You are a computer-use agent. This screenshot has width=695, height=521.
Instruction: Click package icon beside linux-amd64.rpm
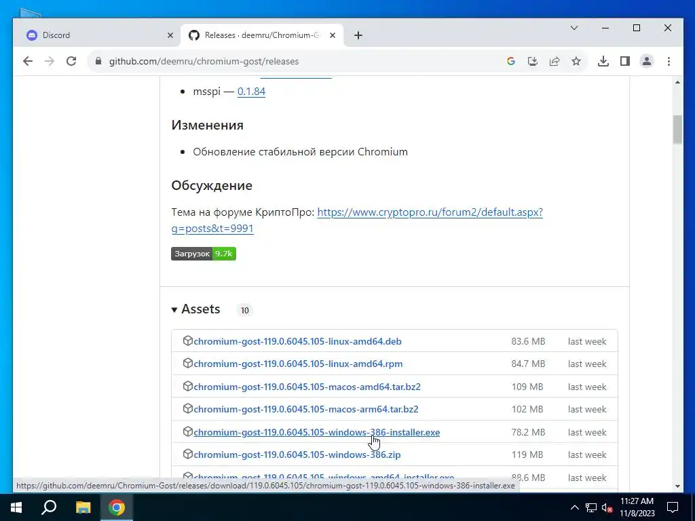(x=188, y=364)
